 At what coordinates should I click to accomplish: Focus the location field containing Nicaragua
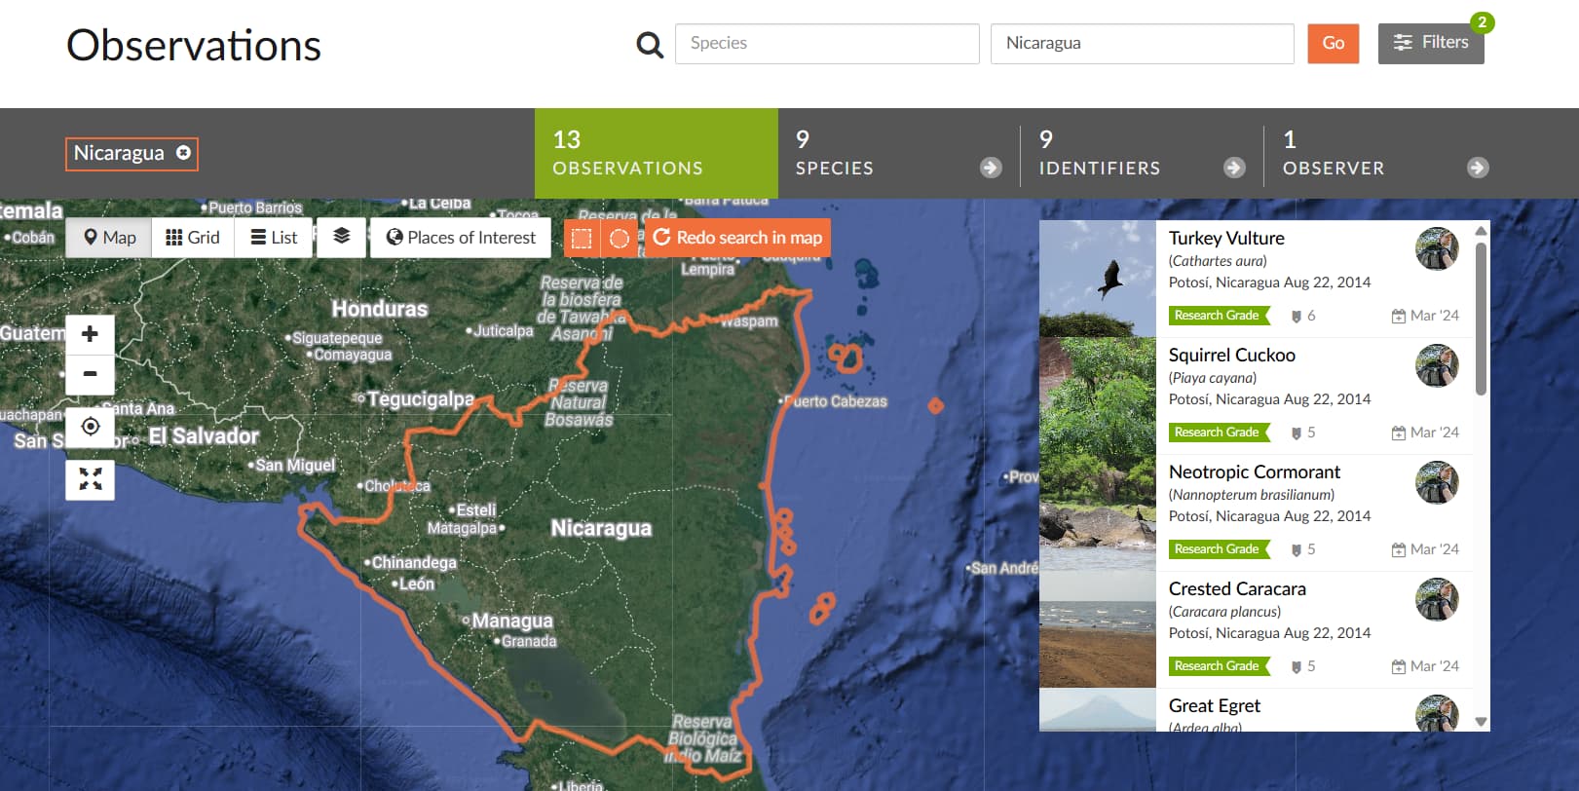click(1143, 44)
